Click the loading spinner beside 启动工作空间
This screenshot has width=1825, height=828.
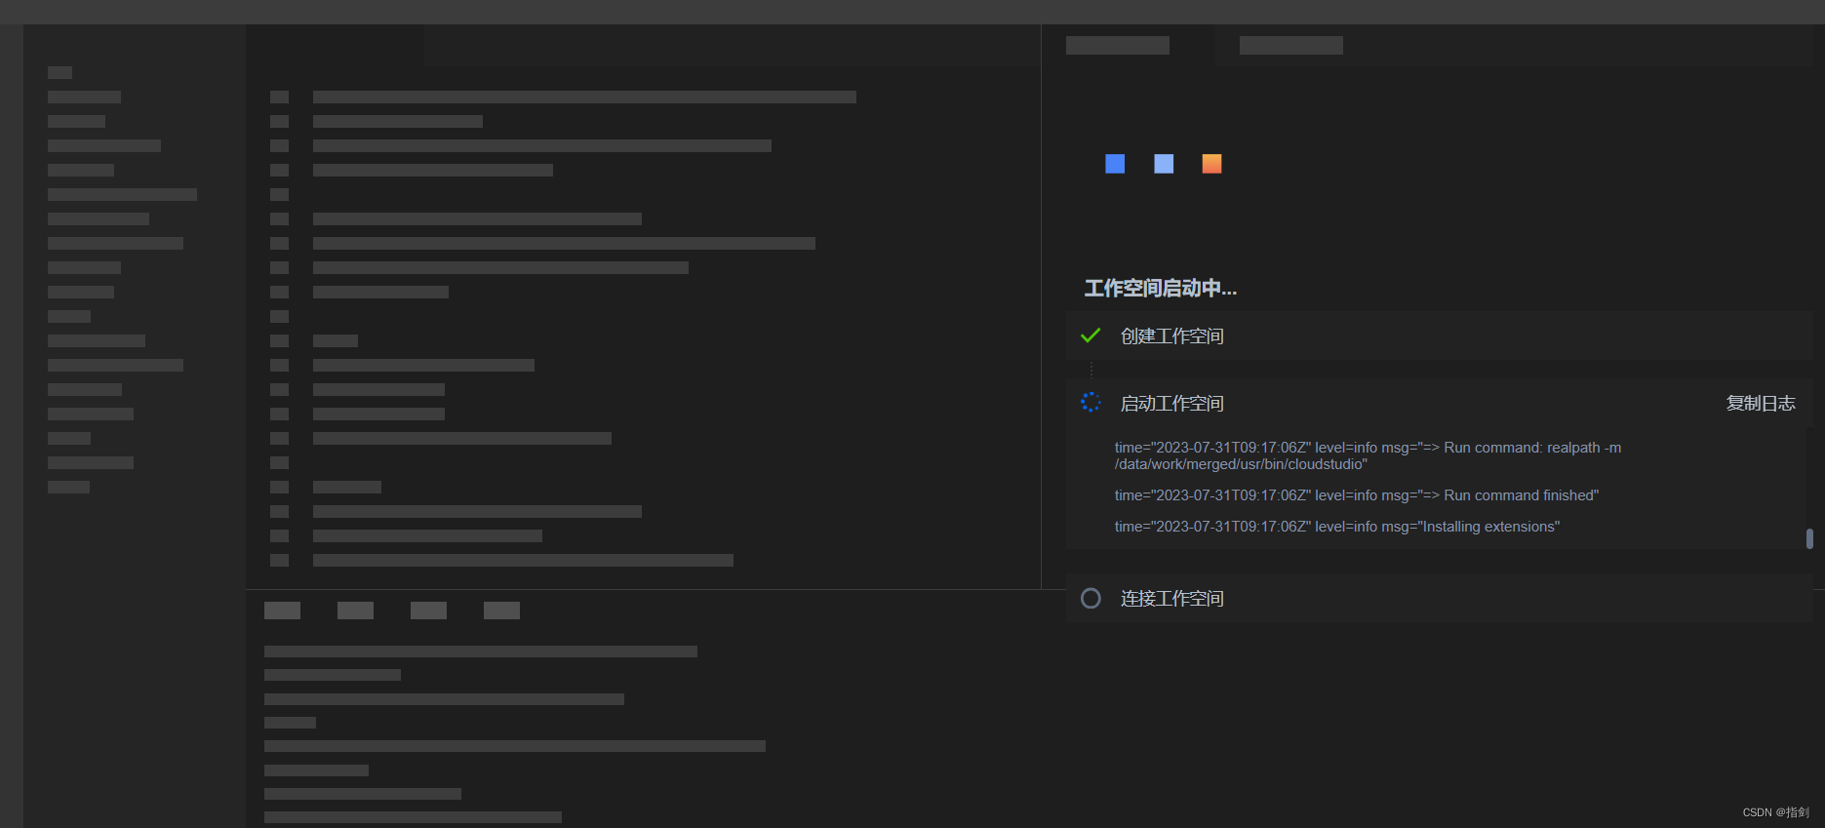click(1091, 402)
